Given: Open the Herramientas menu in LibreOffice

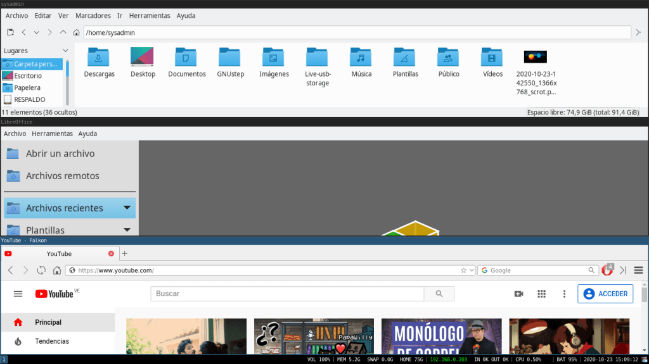Looking at the screenshot, I should point(52,134).
